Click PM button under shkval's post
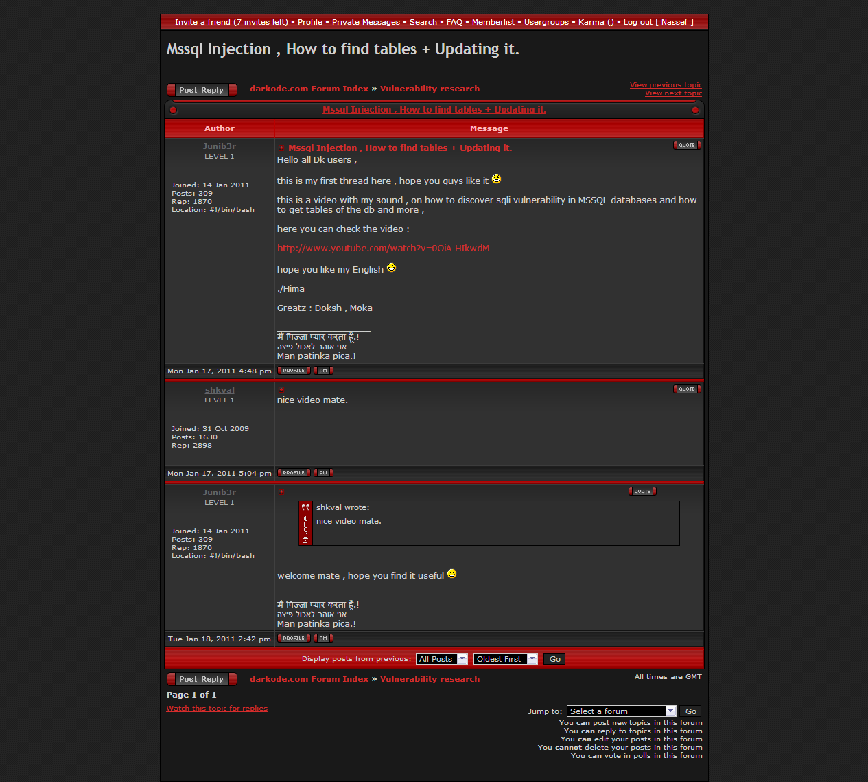 point(323,473)
